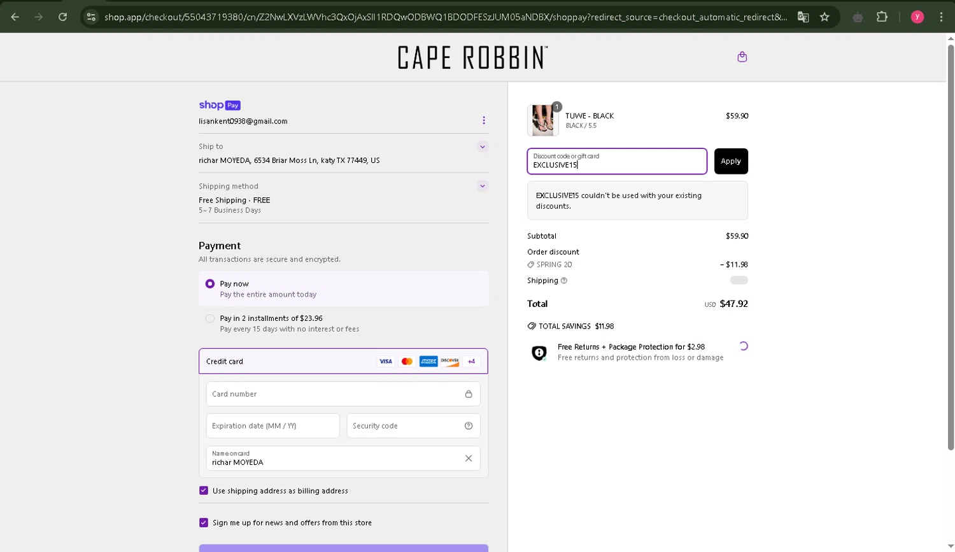Click the lock icon in card number field
This screenshot has height=552, width=955.
[x=469, y=394]
